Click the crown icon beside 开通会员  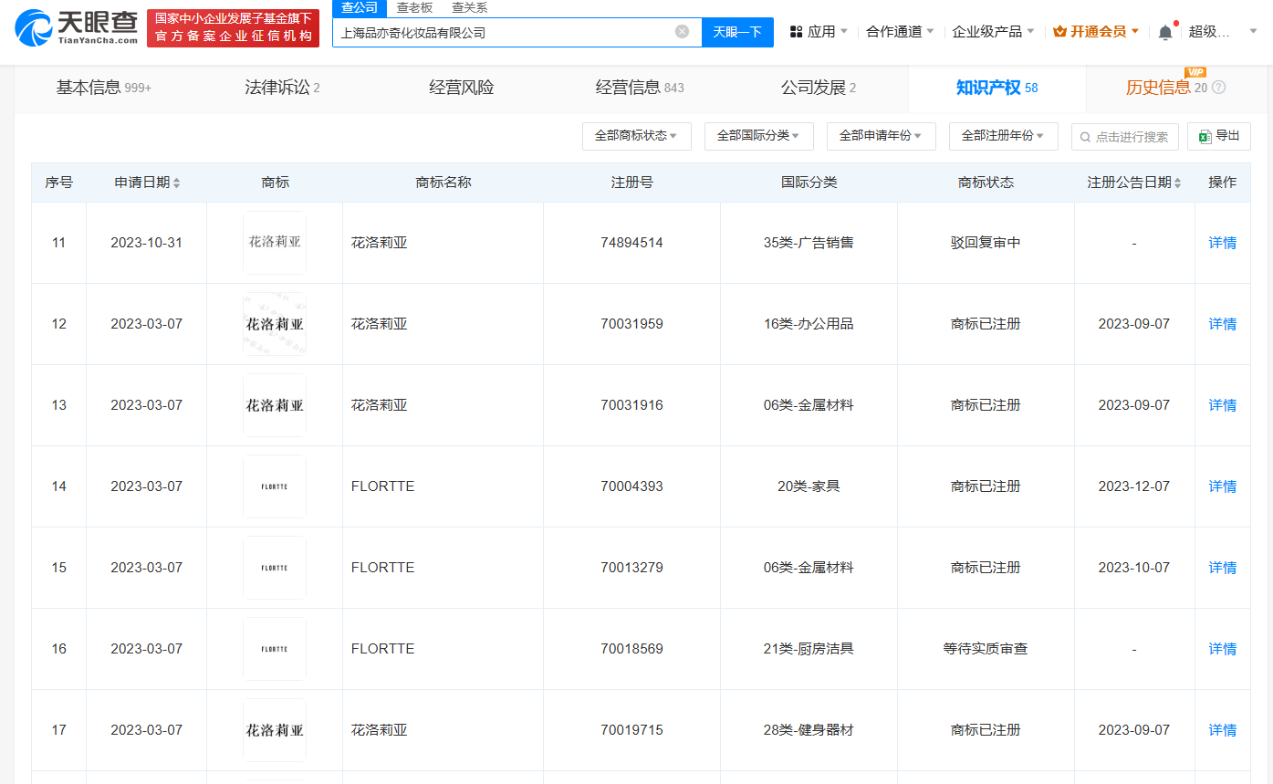(x=1059, y=30)
